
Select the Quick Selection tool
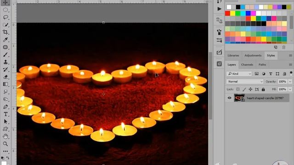(5, 25)
